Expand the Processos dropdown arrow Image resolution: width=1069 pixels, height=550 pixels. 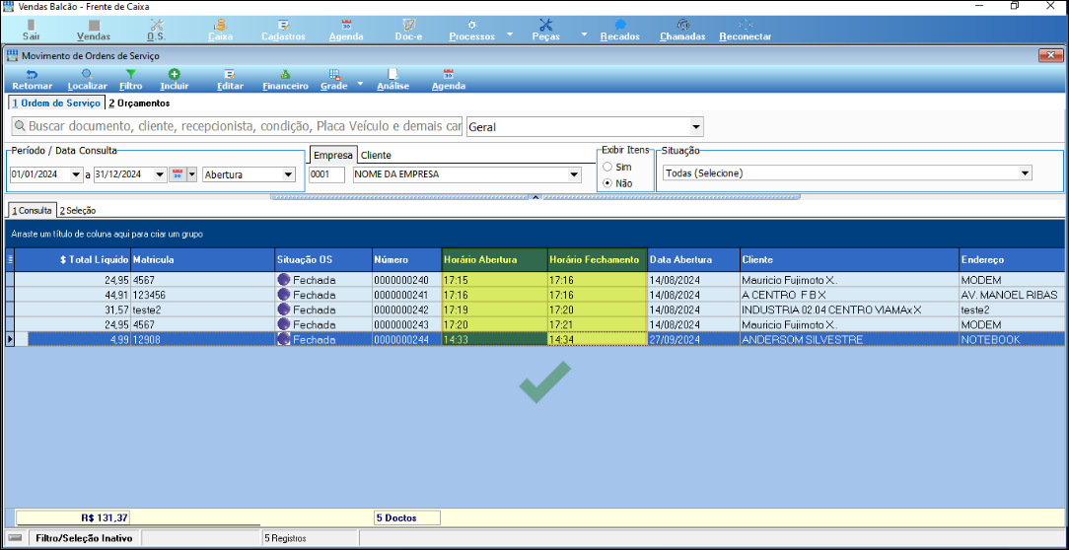[511, 34]
